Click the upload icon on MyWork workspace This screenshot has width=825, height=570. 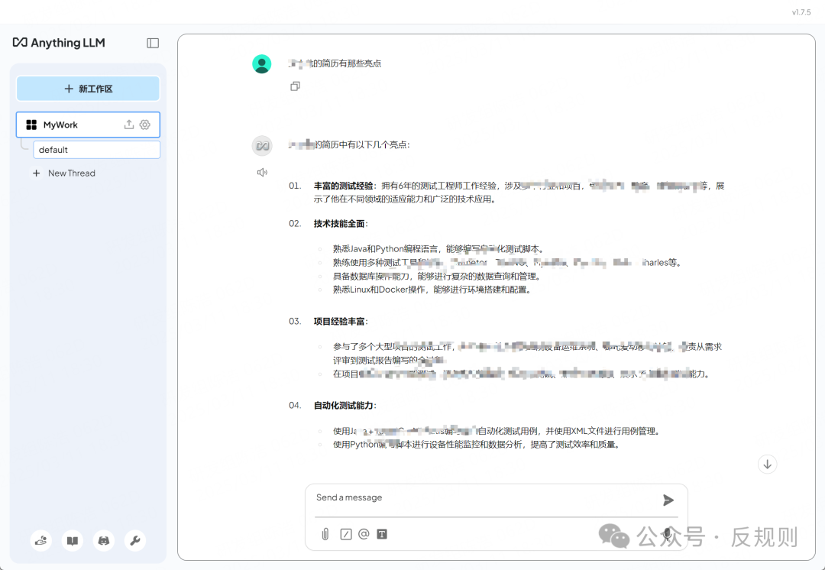tap(129, 125)
